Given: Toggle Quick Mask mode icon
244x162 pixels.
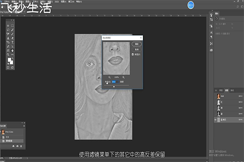Looking at the screenshot, I should pyautogui.click(x=8, y=67).
